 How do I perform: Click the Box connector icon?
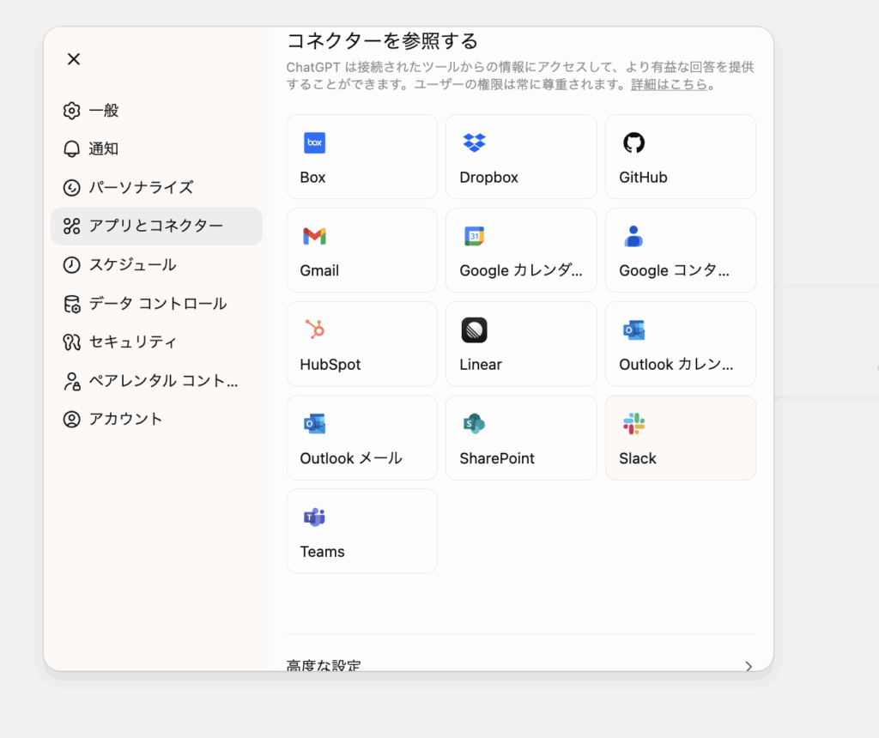pos(314,142)
